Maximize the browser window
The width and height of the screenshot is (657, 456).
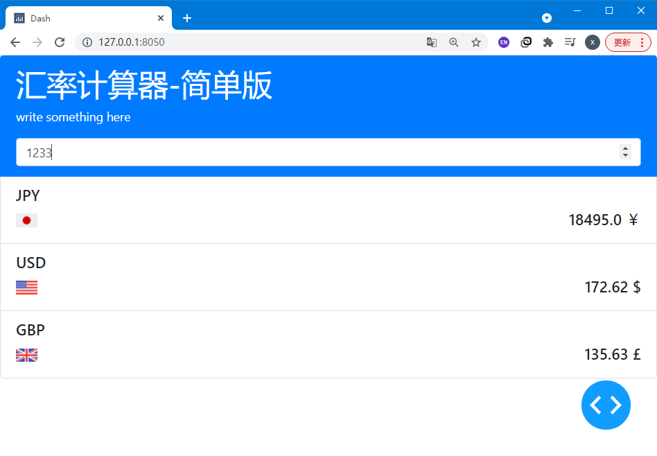coord(609,10)
